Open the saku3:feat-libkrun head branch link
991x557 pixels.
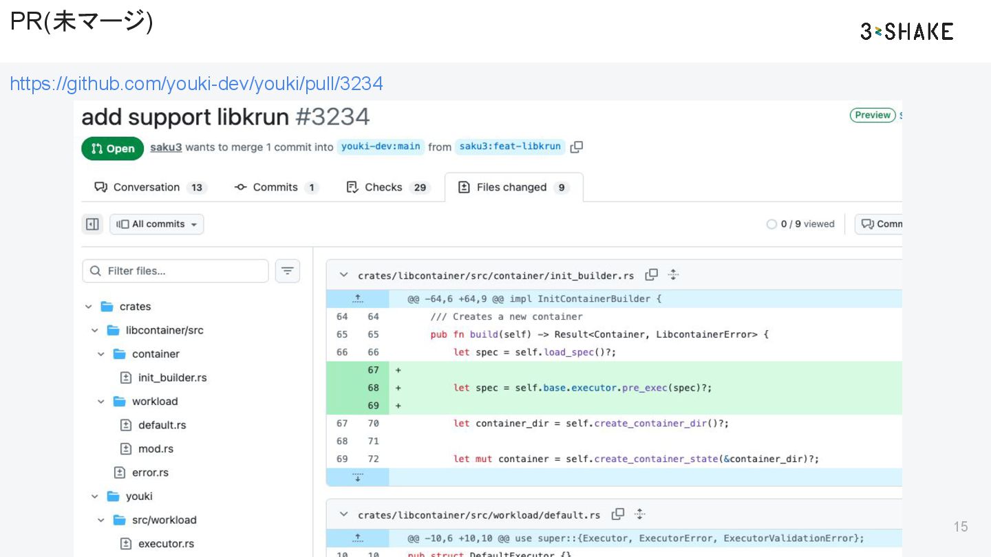[x=510, y=146]
